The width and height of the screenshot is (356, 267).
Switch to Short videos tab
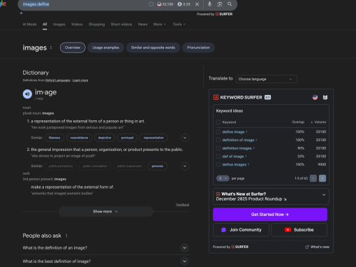point(121,24)
